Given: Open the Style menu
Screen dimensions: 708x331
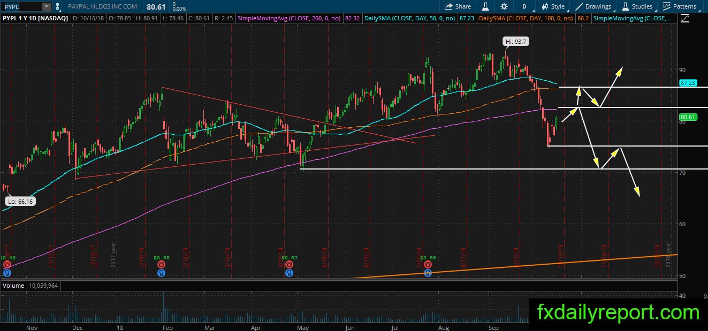Looking at the screenshot, I should (553, 6).
